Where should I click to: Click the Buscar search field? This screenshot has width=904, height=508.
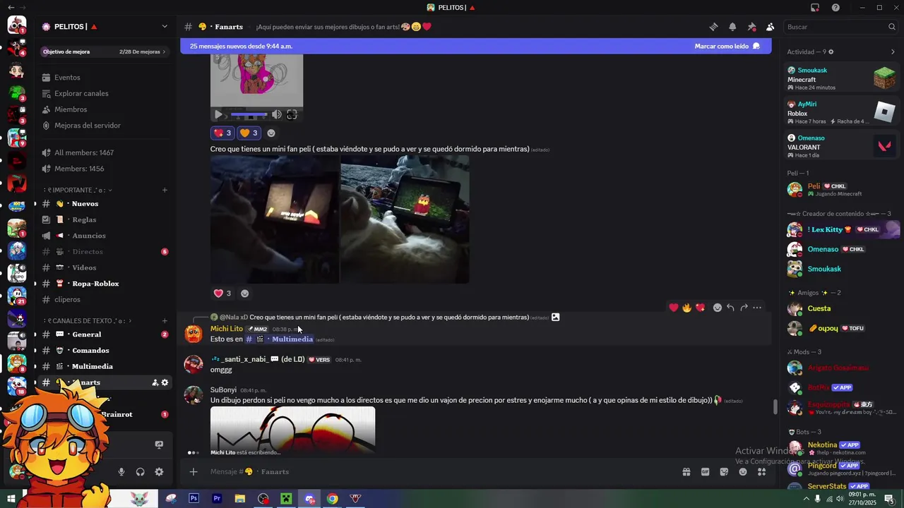840,27
